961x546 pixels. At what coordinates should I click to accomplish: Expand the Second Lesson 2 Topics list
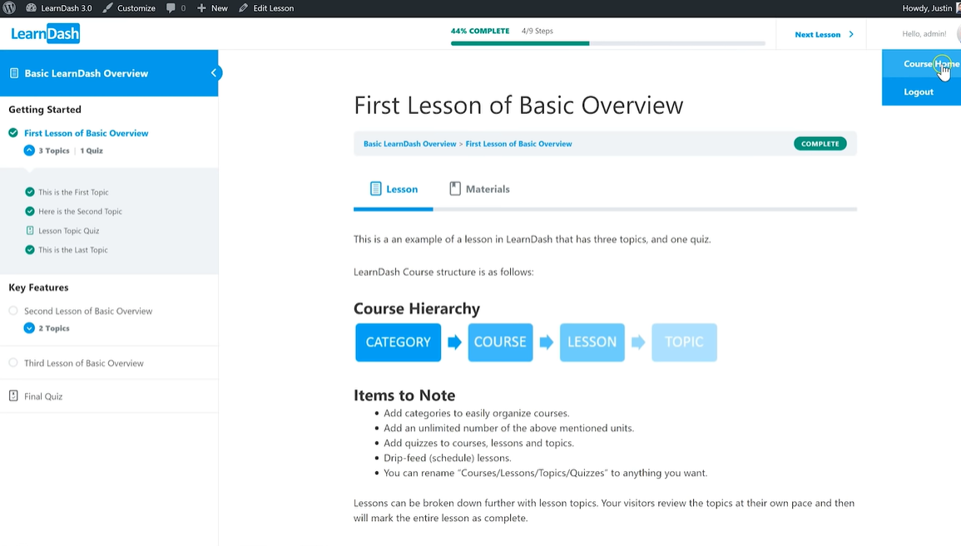(x=29, y=327)
